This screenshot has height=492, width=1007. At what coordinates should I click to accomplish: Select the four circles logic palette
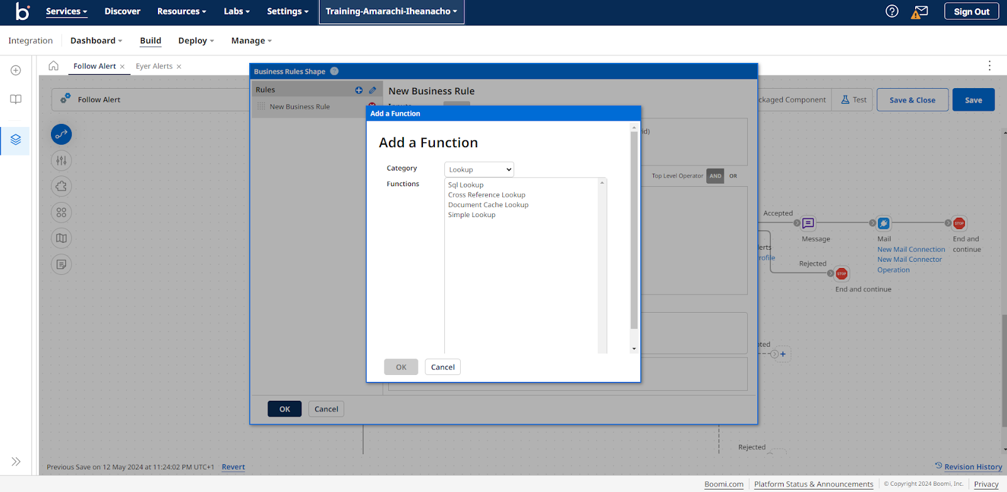(x=61, y=213)
